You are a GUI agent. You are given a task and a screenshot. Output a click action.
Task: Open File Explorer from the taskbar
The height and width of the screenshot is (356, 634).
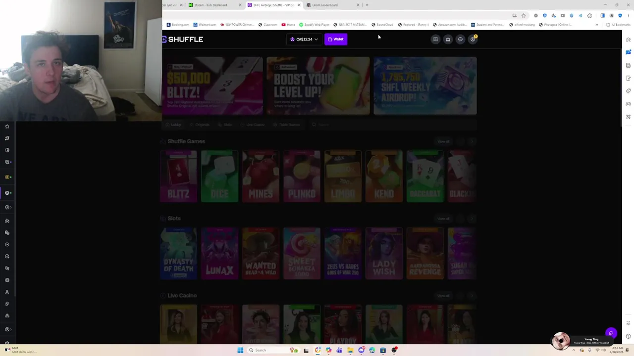[x=350, y=350]
